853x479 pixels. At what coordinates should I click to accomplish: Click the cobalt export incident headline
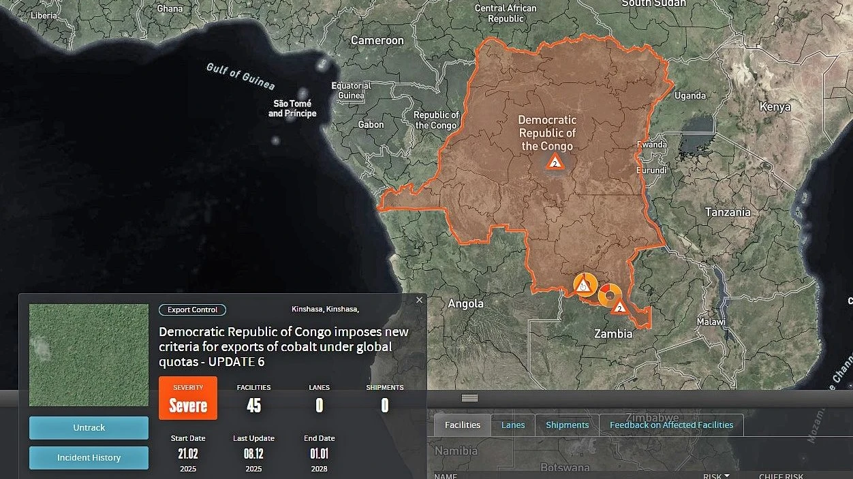point(283,346)
